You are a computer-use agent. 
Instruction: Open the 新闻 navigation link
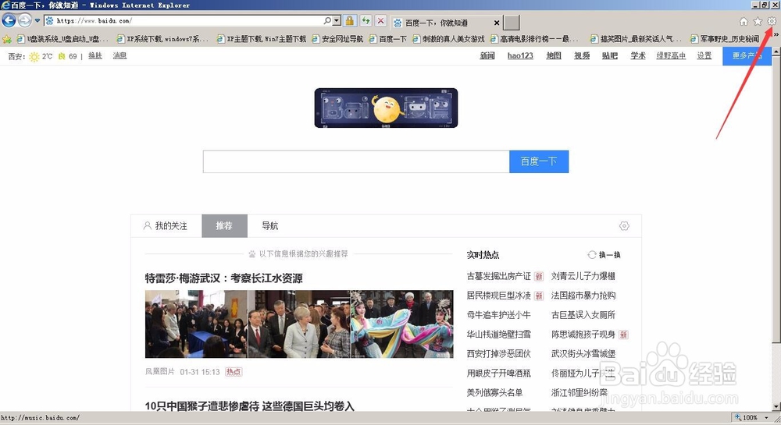(487, 55)
